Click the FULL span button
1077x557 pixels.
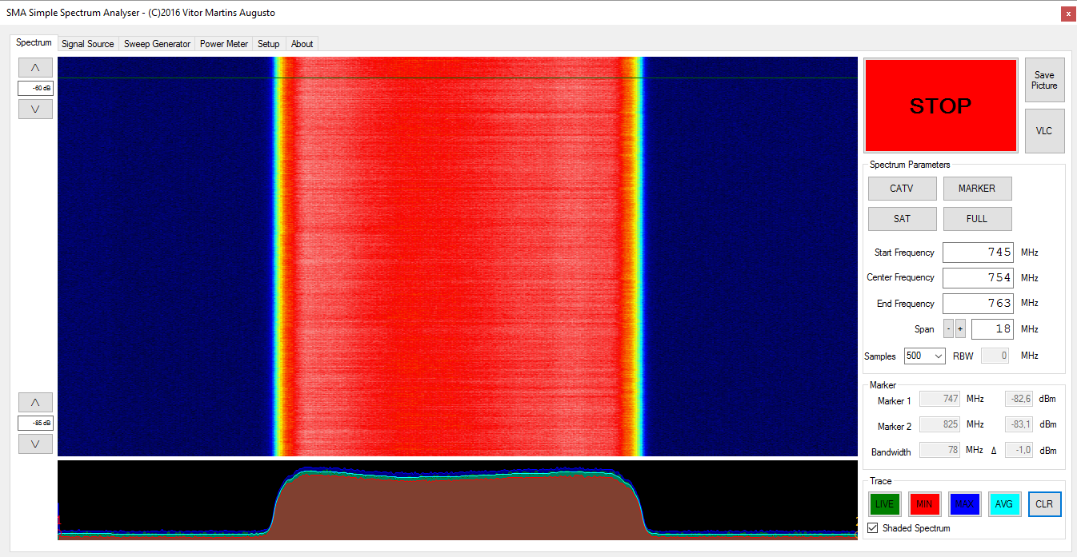(x=977, y=219)
